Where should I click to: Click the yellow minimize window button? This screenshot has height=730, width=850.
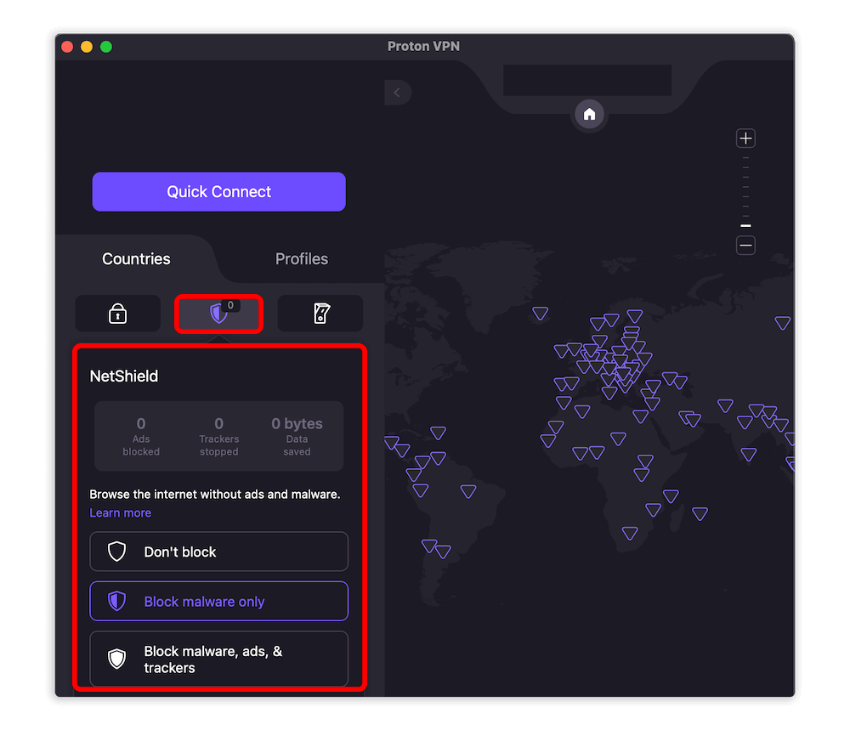pyautogui.click(x=87, y=47)
